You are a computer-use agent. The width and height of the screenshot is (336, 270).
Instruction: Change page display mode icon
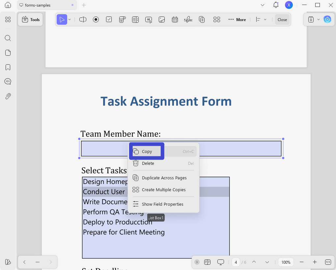pyautogui.click(x=207, y=262)
